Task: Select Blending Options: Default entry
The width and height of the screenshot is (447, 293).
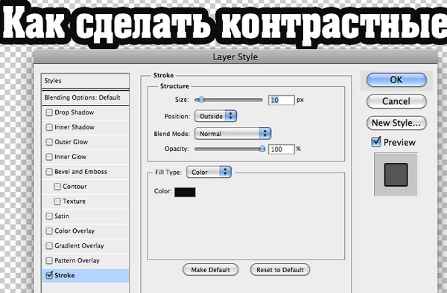Action: pos(85,97)
